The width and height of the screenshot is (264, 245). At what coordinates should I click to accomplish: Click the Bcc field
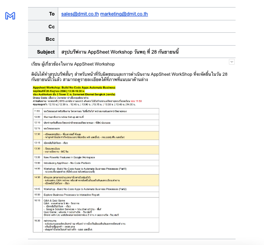[x=147, y=39]
